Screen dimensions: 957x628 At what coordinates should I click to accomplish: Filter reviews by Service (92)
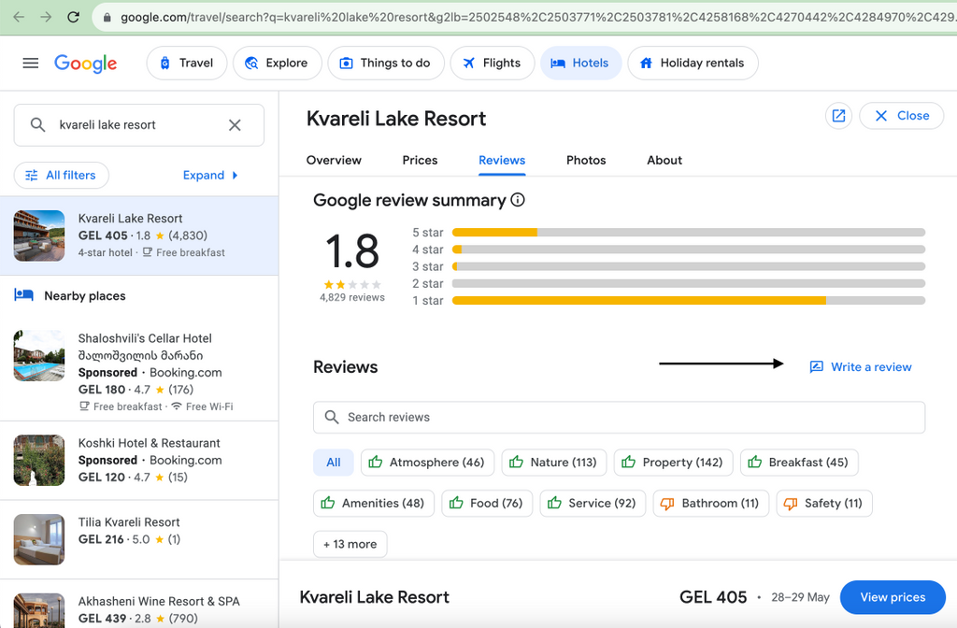(x=593, y=503)
